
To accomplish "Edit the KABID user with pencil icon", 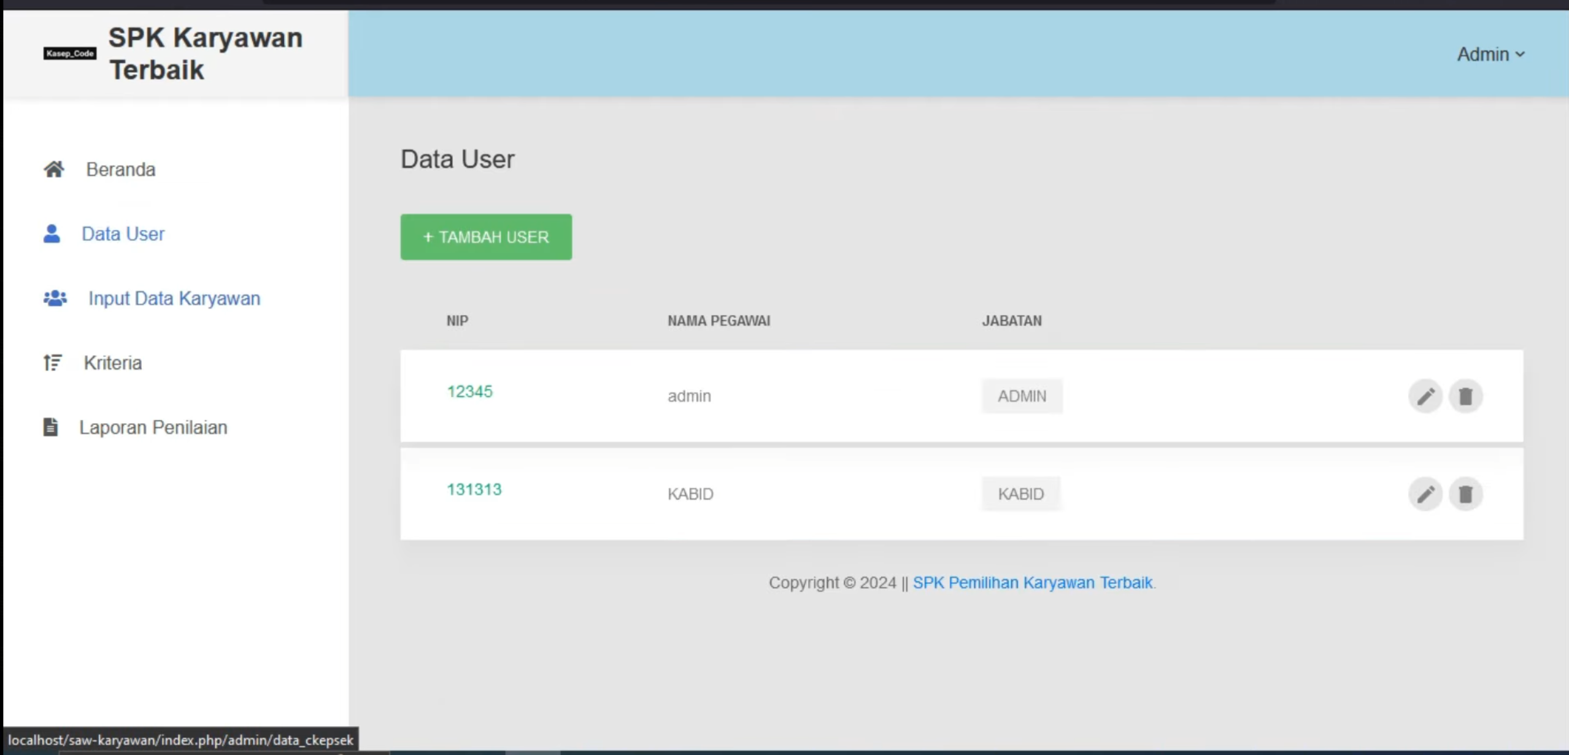I will coord(1425,494).
